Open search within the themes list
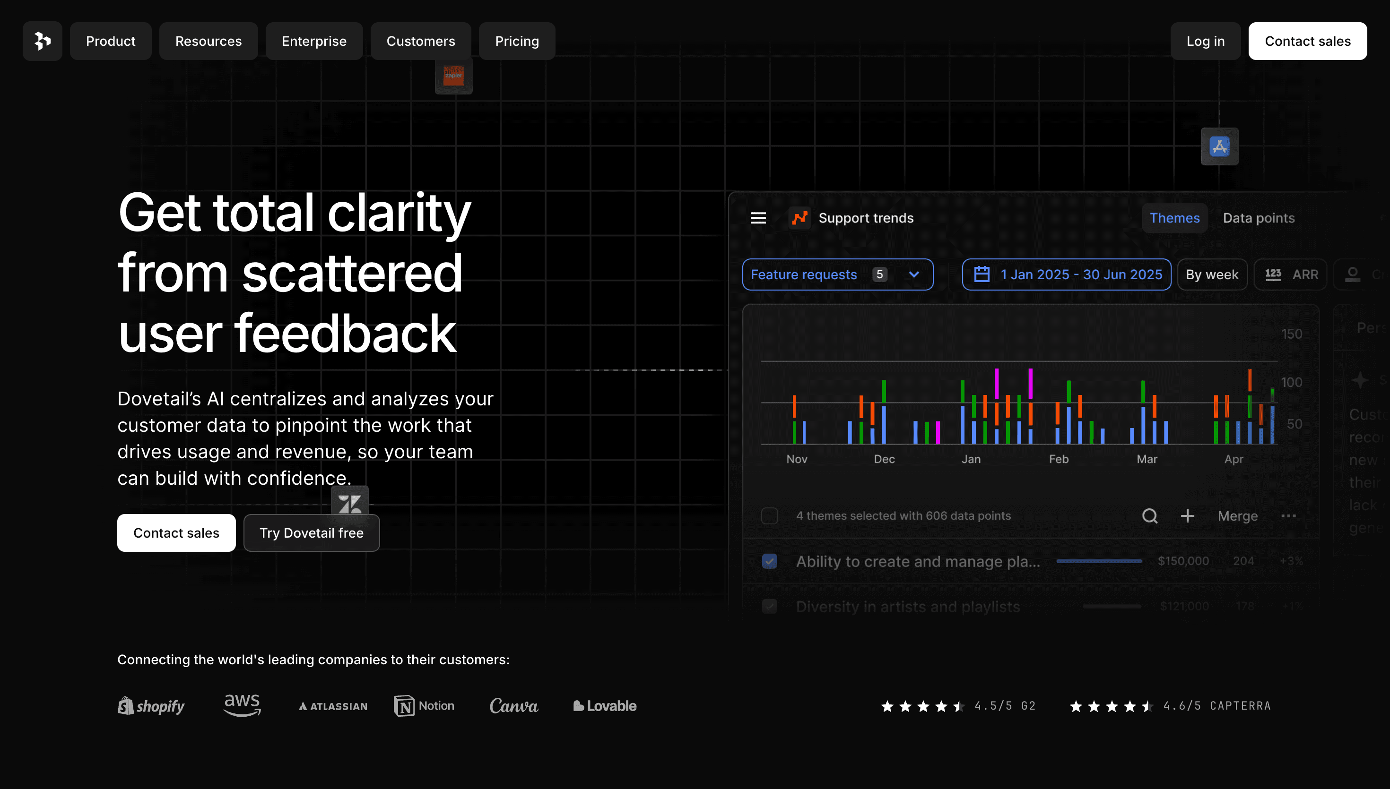The width and height of the screenshot is (1390, 789). click(x=1149, y=516)
